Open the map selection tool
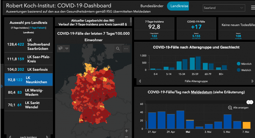Image resolution: width=255 pixels, height=138 pixels. (x=60, y=49)
